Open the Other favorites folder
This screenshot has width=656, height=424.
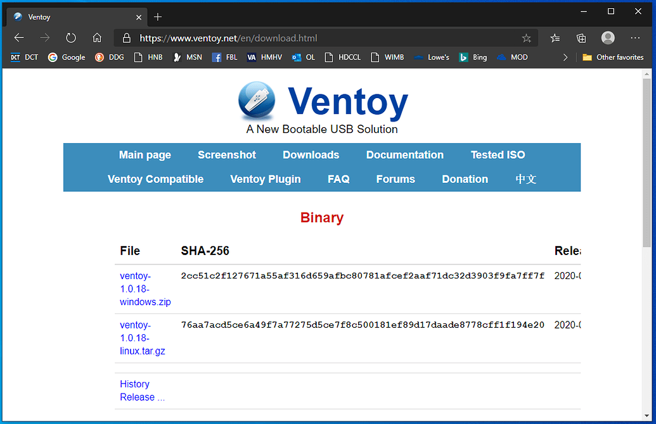pyautogui.click(x=613, y=57)
